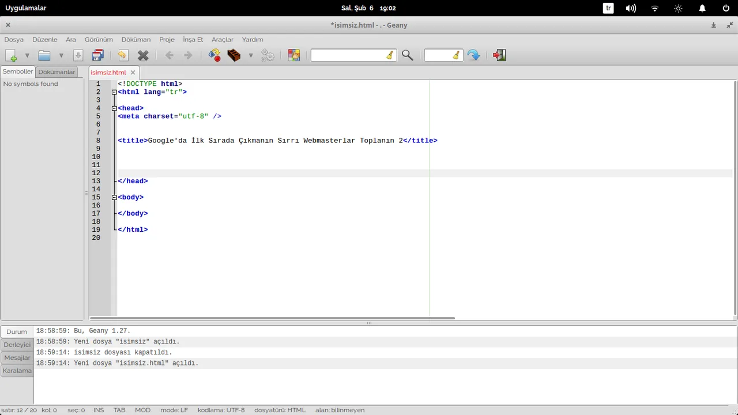Click the run/execute gears icon
738x415 pixels.
coord(268,55)
